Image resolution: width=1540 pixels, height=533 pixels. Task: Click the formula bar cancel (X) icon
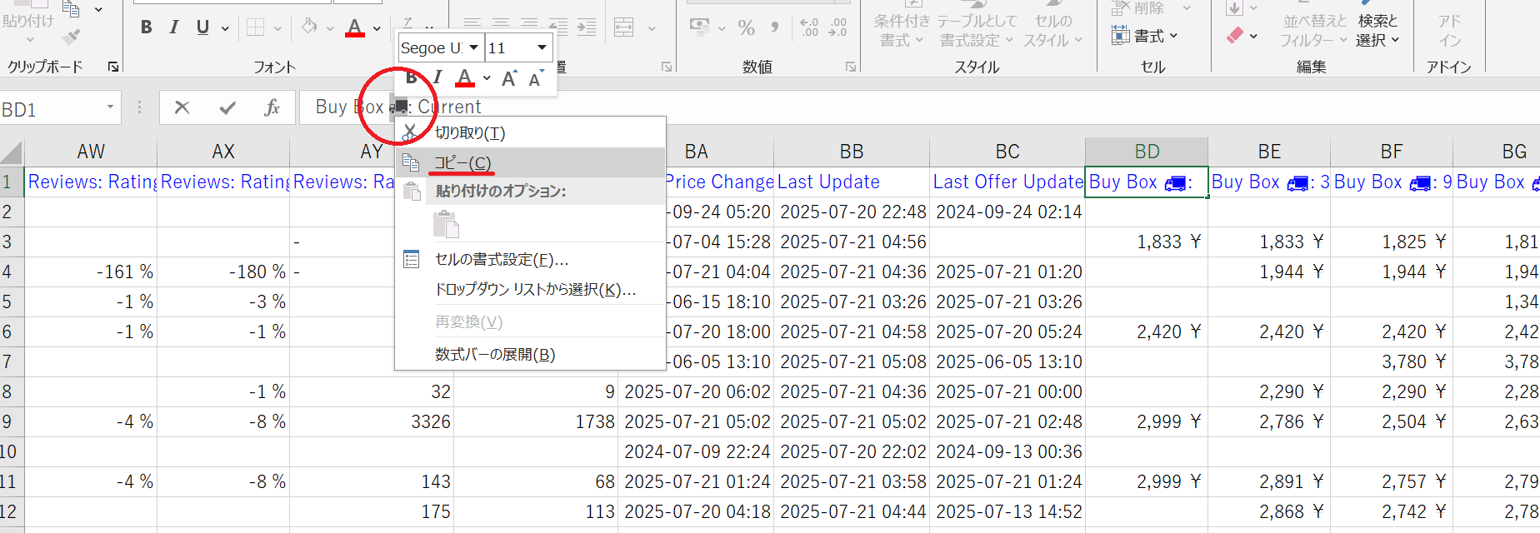182,107
